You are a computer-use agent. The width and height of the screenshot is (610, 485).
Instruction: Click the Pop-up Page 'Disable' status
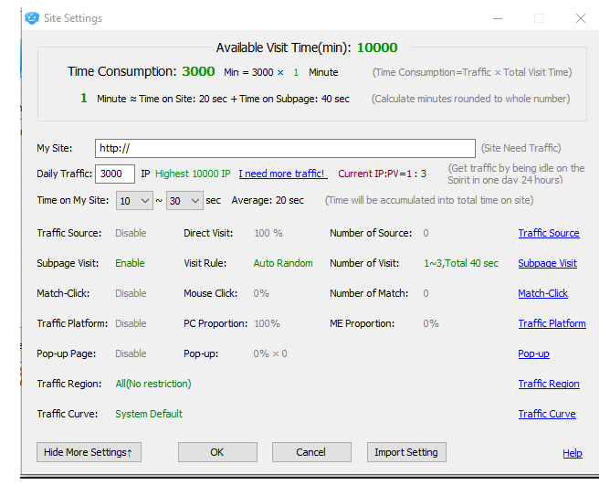131,353
